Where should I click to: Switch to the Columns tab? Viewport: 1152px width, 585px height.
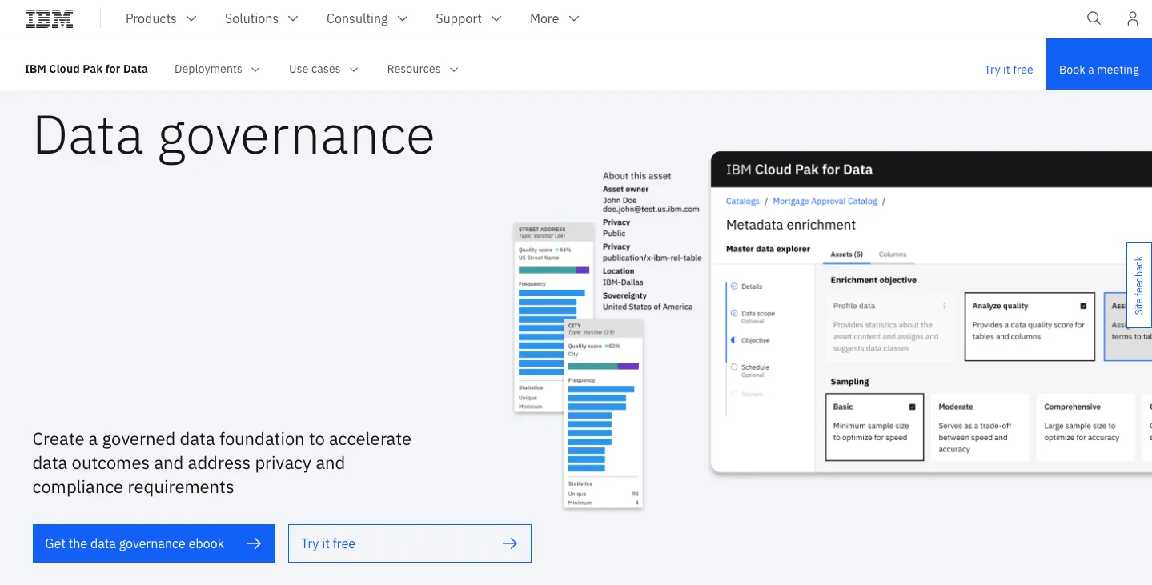pos(893,254)
